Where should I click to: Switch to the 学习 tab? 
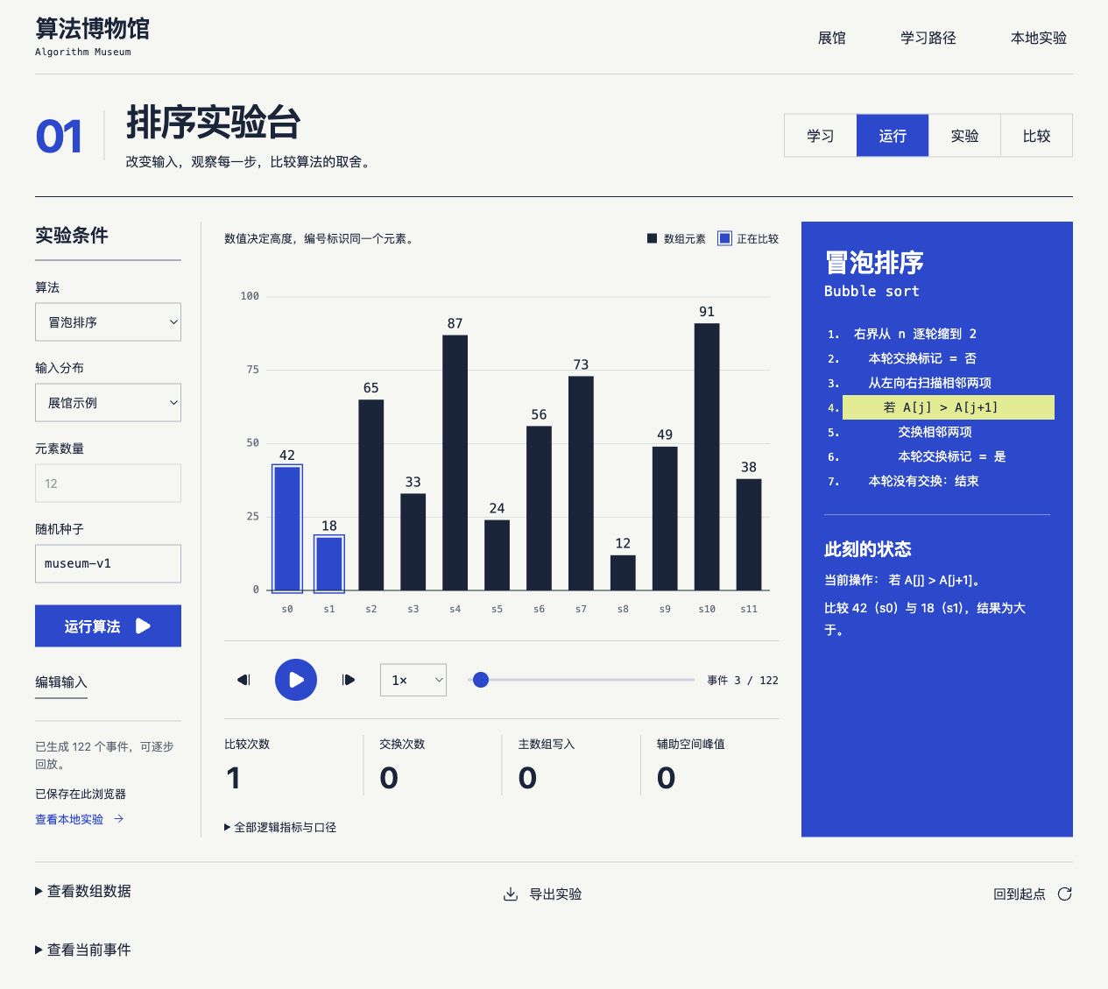click(x=821, y=136)
